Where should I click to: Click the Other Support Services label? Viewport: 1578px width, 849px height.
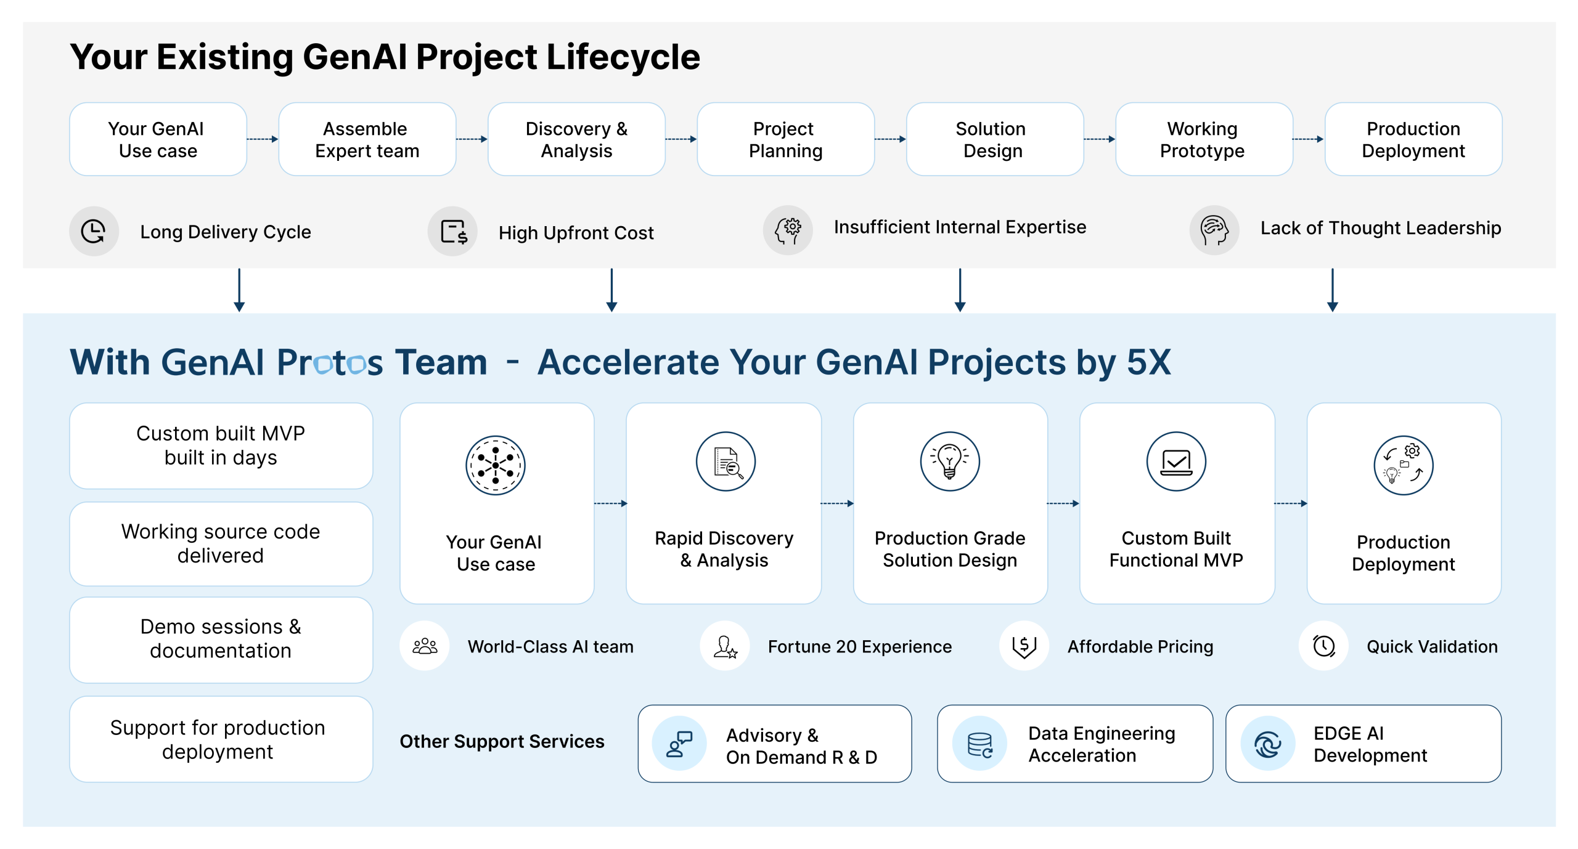502,741
